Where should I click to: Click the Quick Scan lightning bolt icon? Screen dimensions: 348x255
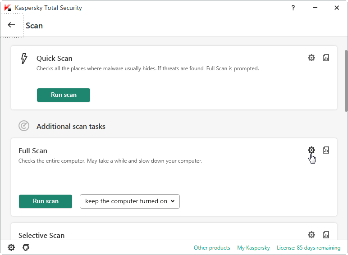(24, 59)
